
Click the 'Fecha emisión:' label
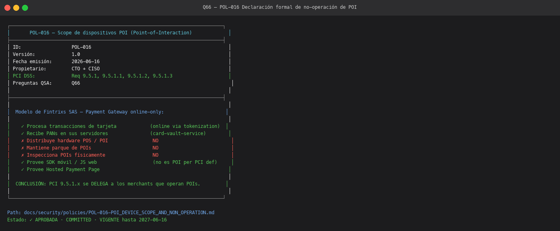pos(32,62)
